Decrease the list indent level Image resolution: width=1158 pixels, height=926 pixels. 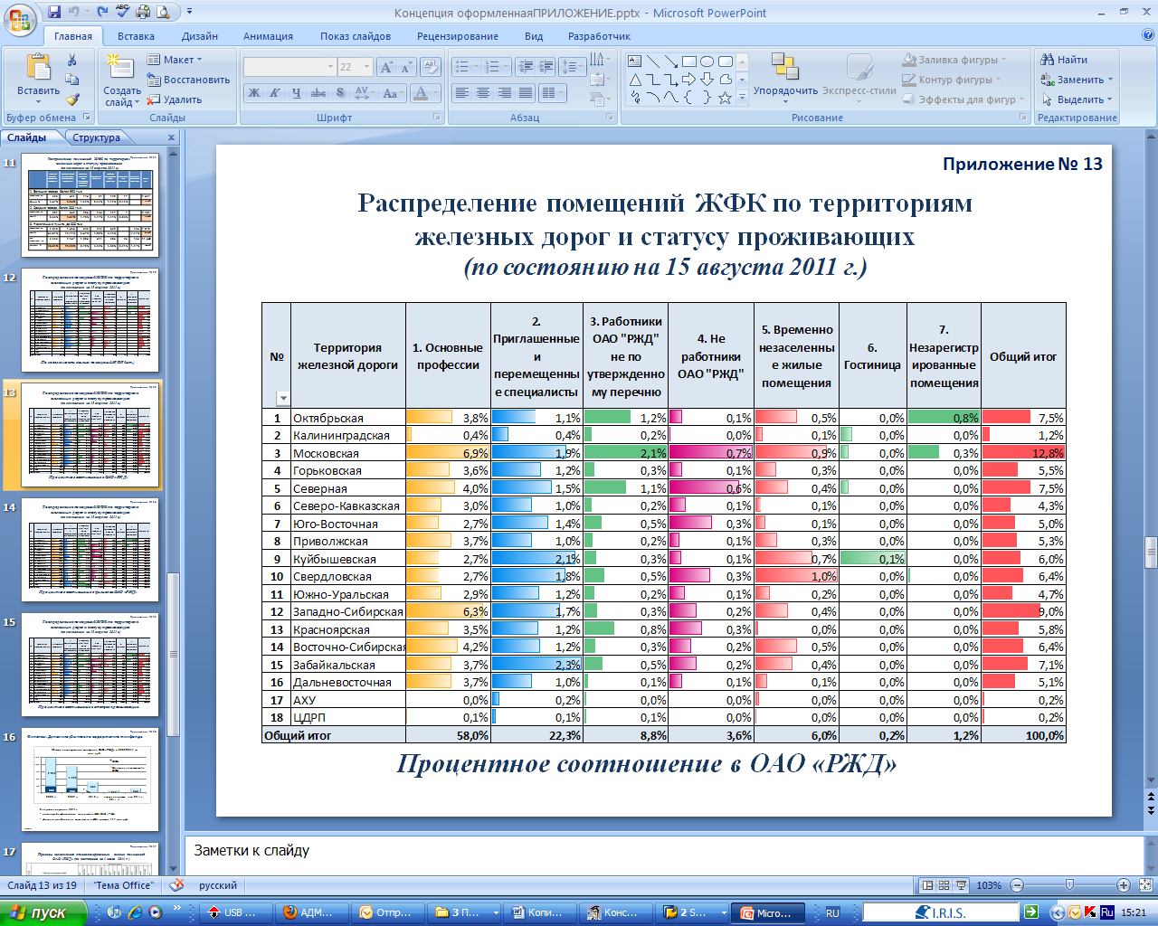pos(524,67)
